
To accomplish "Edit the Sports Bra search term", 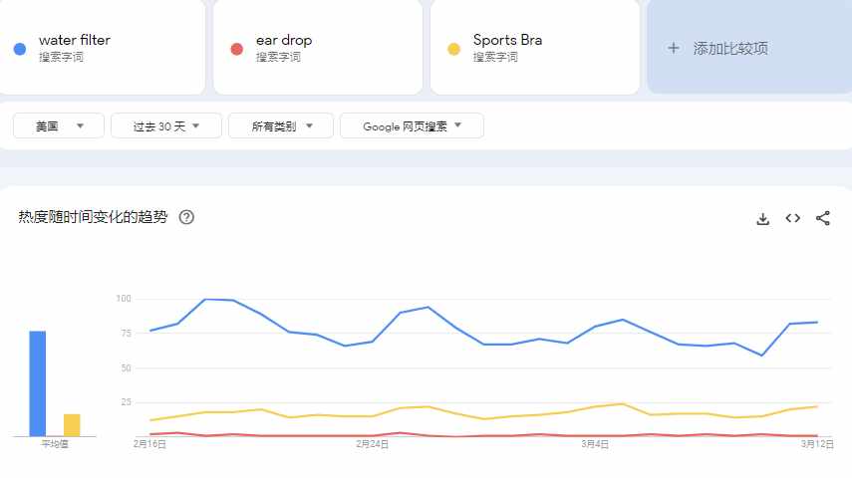I will click(507, 41).
